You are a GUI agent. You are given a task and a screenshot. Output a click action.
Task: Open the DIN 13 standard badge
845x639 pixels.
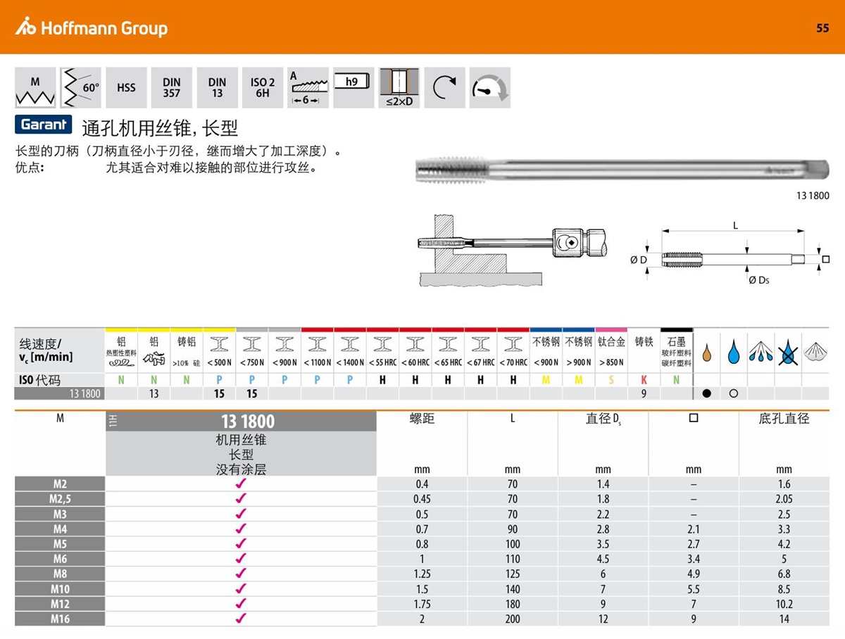point(217,88)
